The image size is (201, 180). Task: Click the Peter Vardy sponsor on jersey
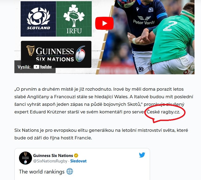144,22
